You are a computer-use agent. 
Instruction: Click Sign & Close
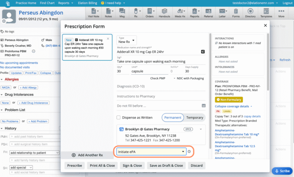(x=132, y=166)
